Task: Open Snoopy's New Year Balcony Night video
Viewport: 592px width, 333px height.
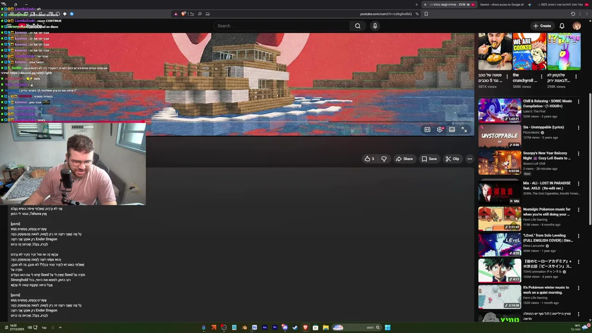Action: click(x=499, y=162)
